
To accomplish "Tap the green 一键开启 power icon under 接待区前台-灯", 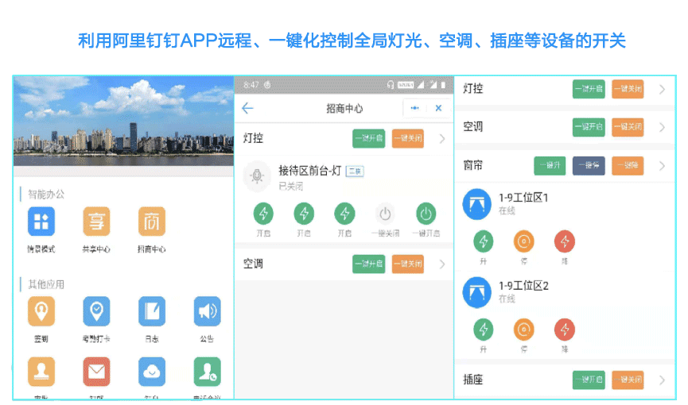I will click(426, 214).
